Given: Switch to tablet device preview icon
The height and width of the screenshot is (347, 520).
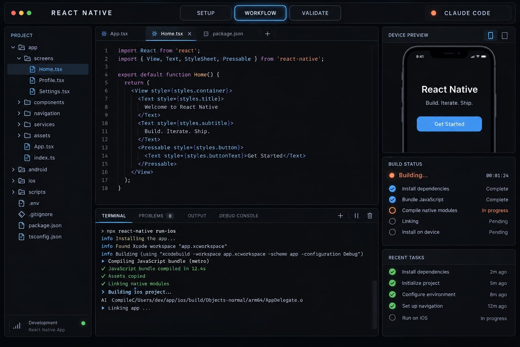Looking at the screenshot, I should tap(504, 35).
